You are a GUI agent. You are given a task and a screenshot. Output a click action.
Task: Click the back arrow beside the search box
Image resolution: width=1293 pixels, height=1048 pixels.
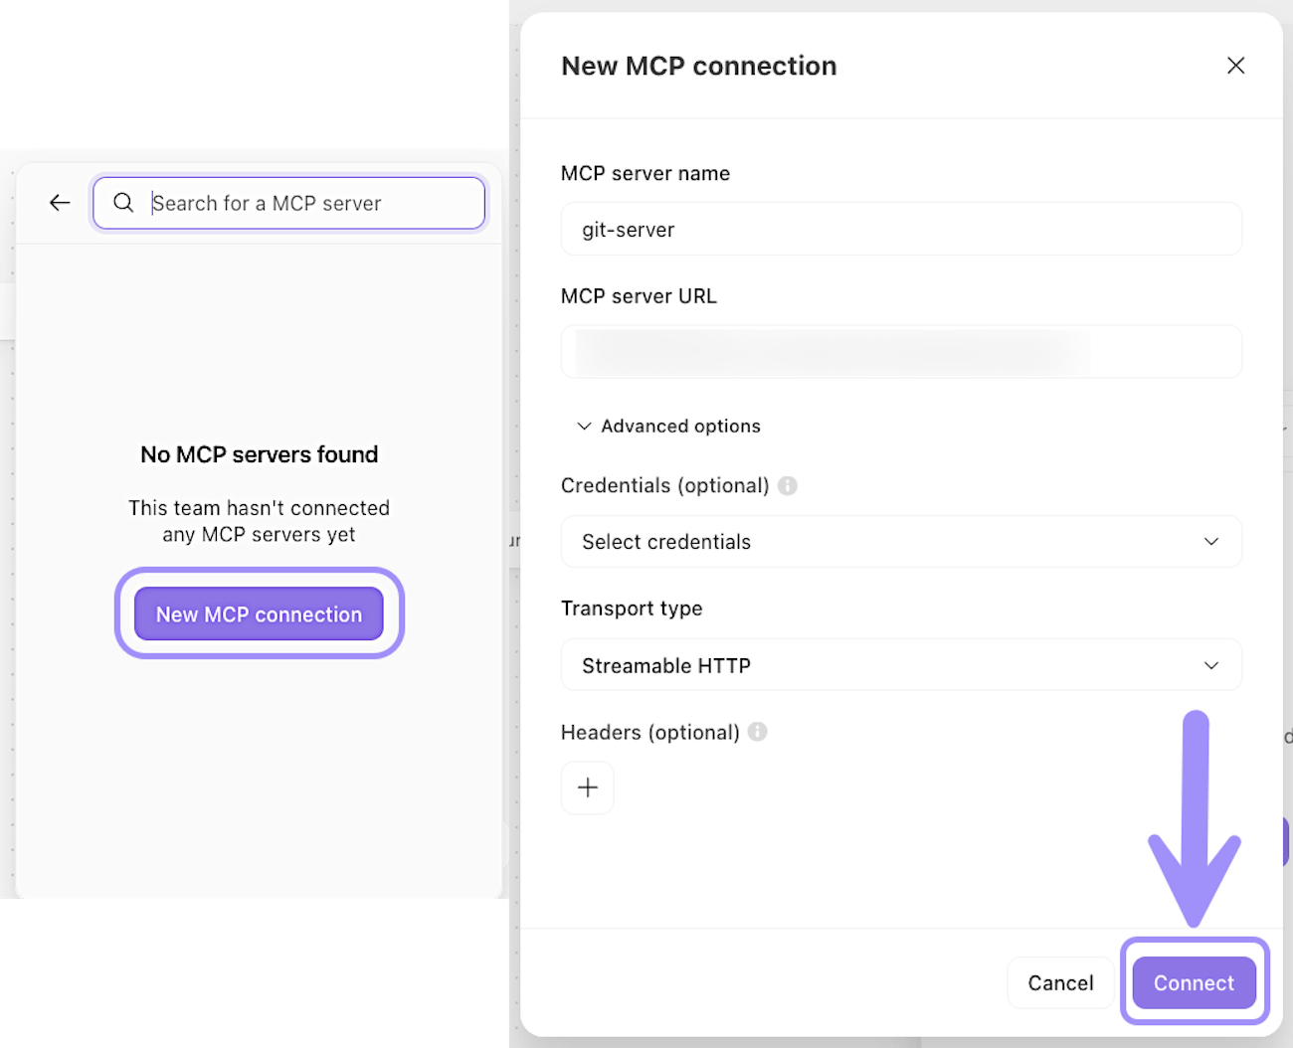tap(60, 203)
